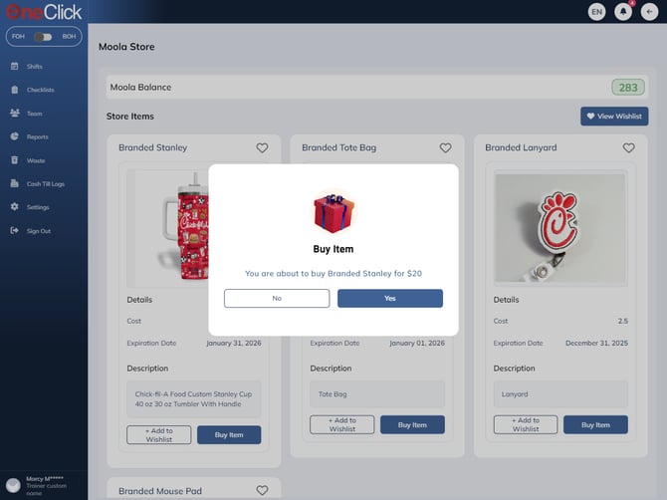Open the EN language selector

(596, 12)
